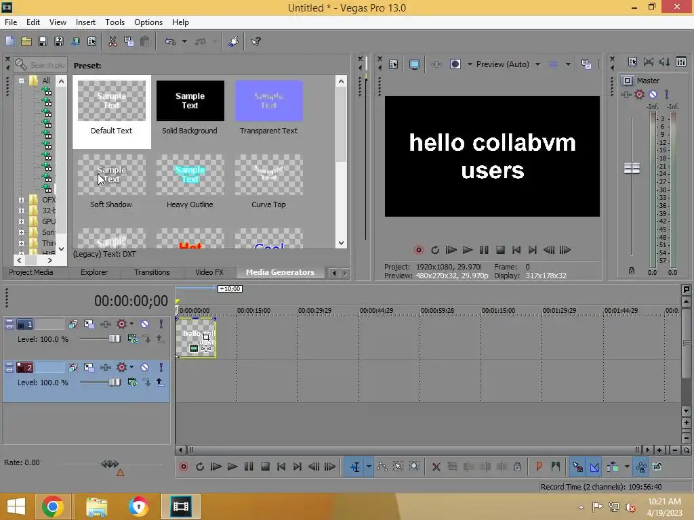Viewport: 694px width, 520px height.
Task: Select the Zoom Edit magnifier tool
Action: (414, 467)
